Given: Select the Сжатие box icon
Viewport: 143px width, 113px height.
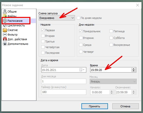Looking at the screenshot, I should coord(5,30).
